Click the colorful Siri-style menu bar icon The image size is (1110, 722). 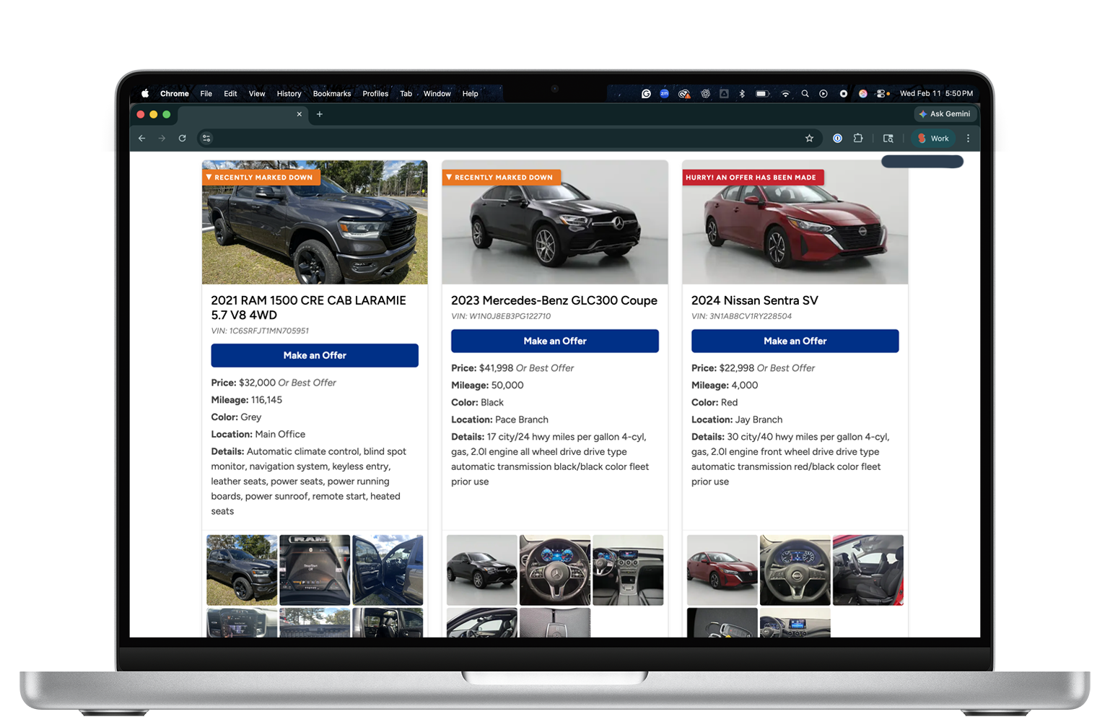coord(862,94)
